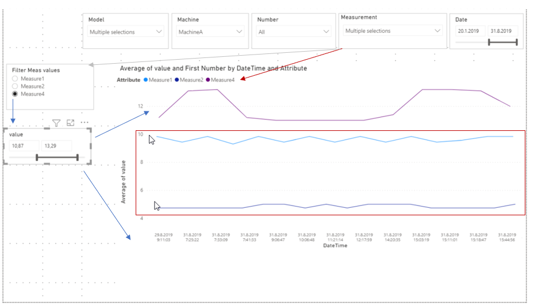
Task: Open the Number dropdown showing All
Action: point(294,32)
